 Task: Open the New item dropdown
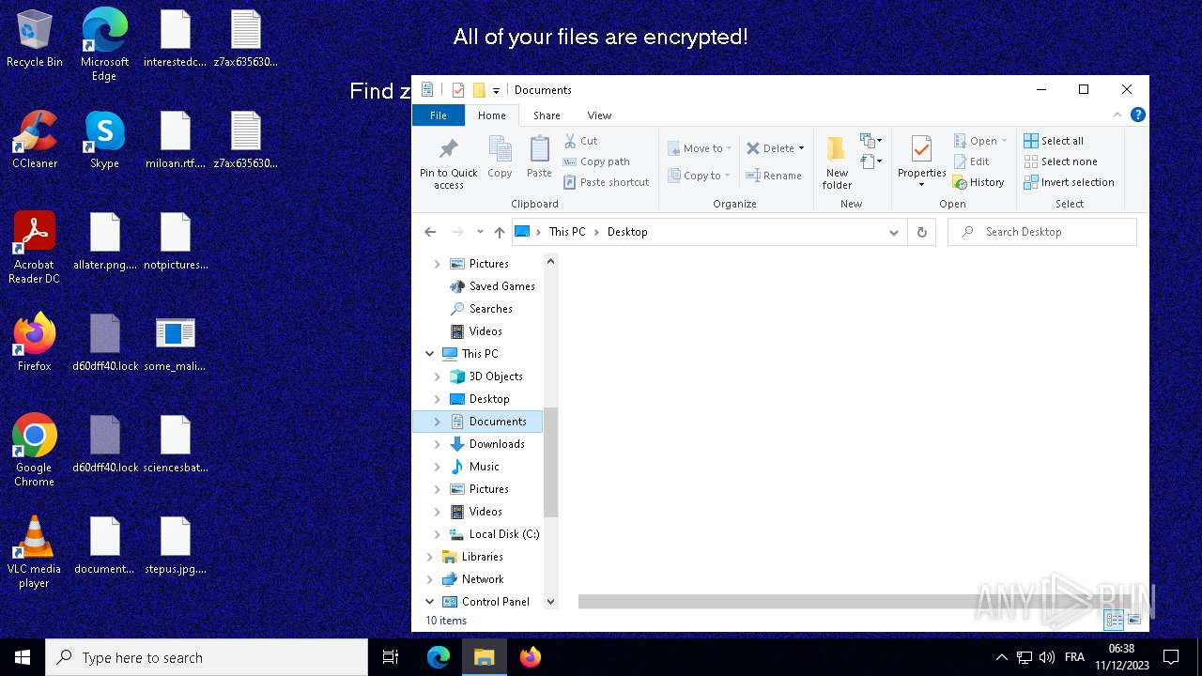click(x=871, y=141)
